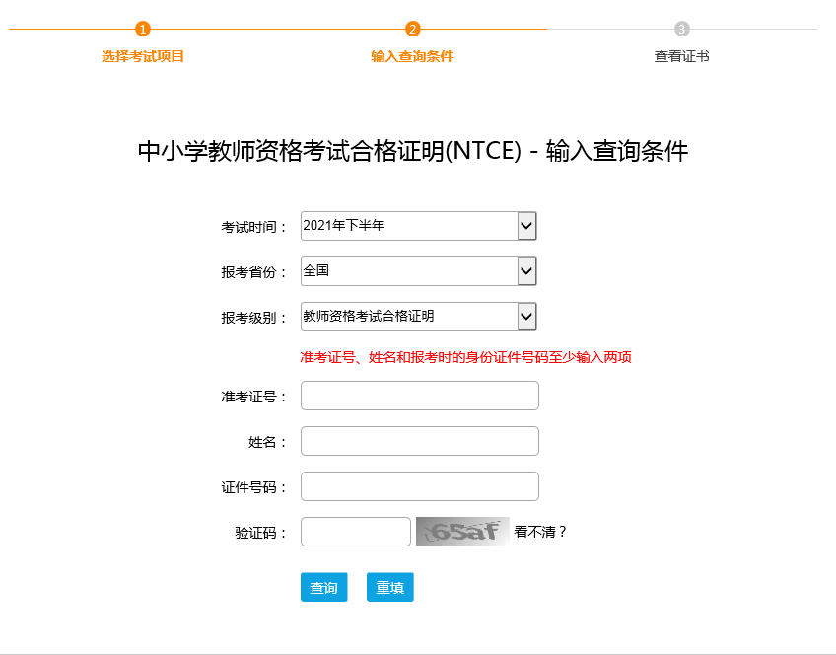
Task: Select the 选择考试项目 step label
Action: click(142, 56)
